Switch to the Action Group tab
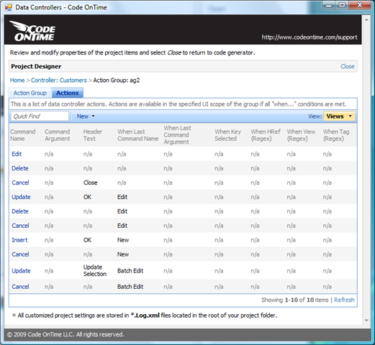The width and height of the screenshot is (375, 345). tap(30, 93)
